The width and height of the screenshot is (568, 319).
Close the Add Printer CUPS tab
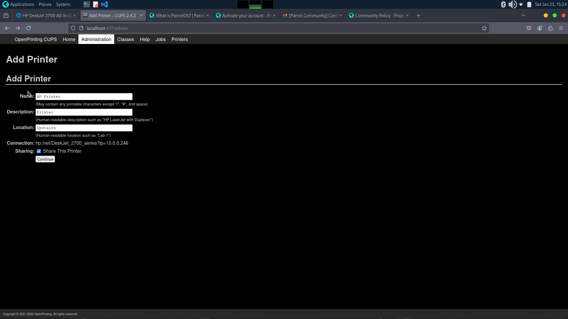[141, 16]
